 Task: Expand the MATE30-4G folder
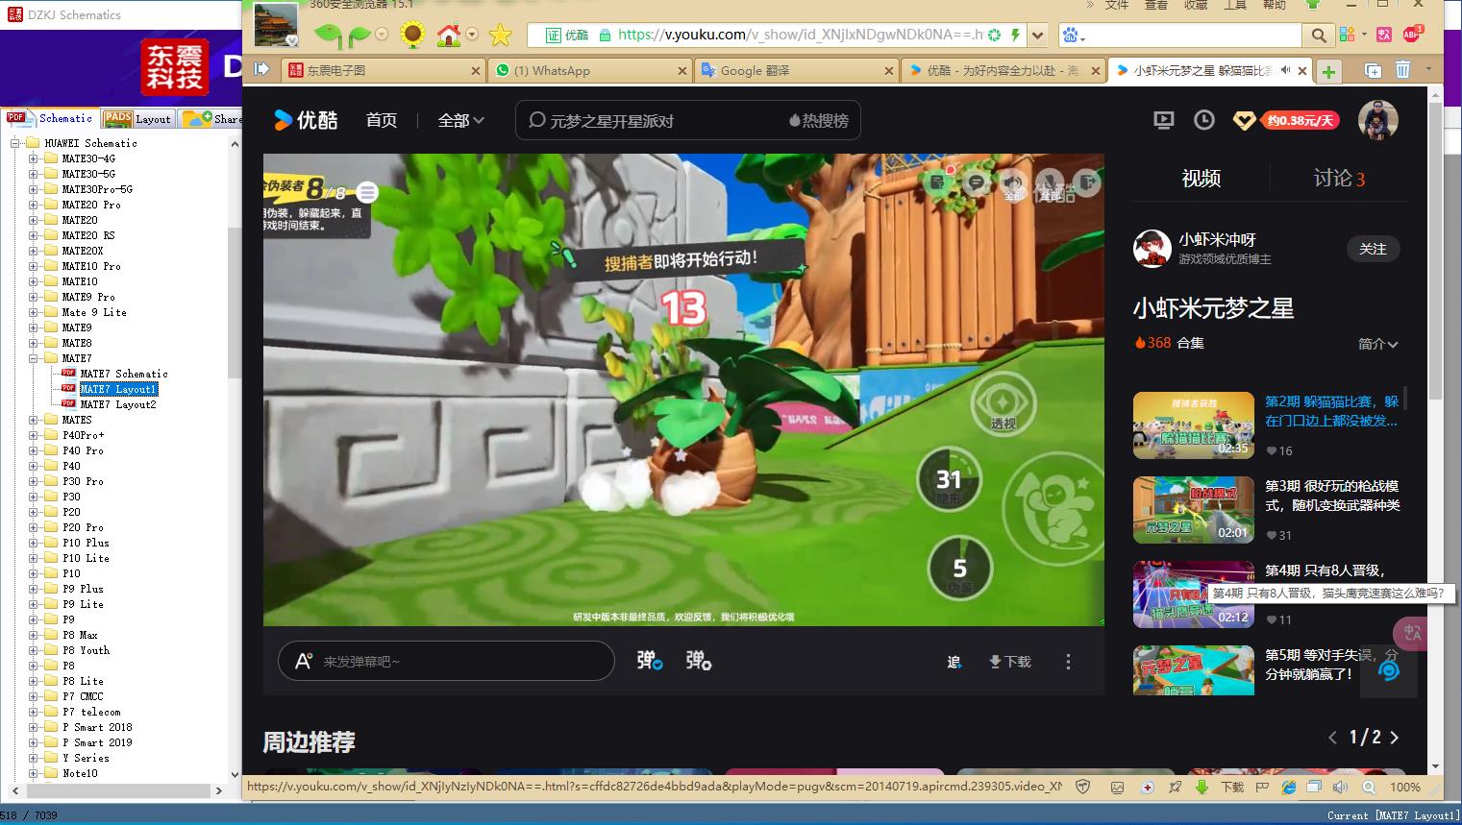click(33, 158)
